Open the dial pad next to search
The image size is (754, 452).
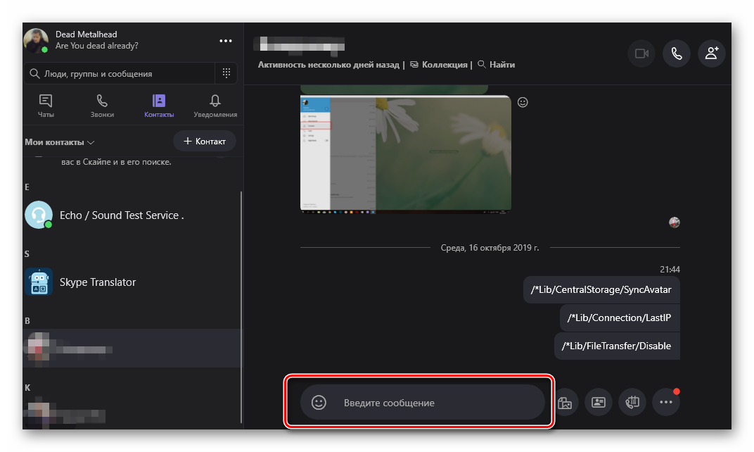(x=226, y=73)
